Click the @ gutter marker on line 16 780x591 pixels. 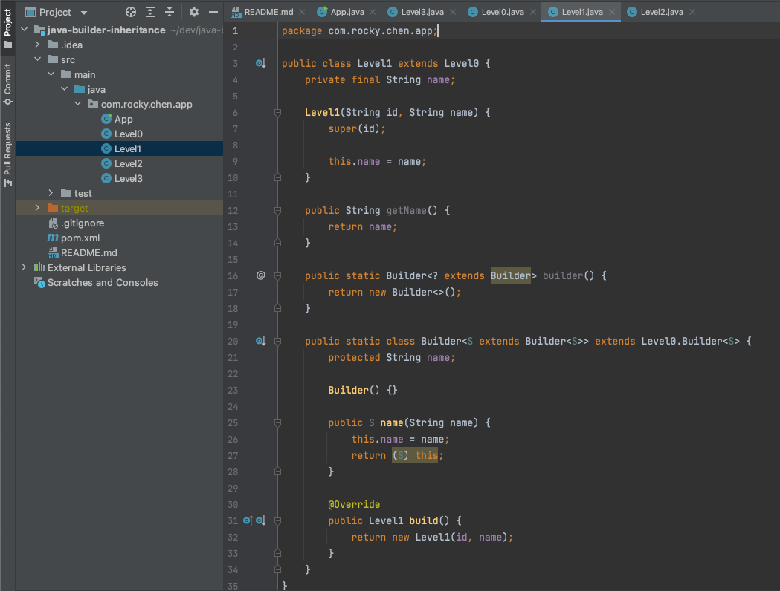point(261,275)
